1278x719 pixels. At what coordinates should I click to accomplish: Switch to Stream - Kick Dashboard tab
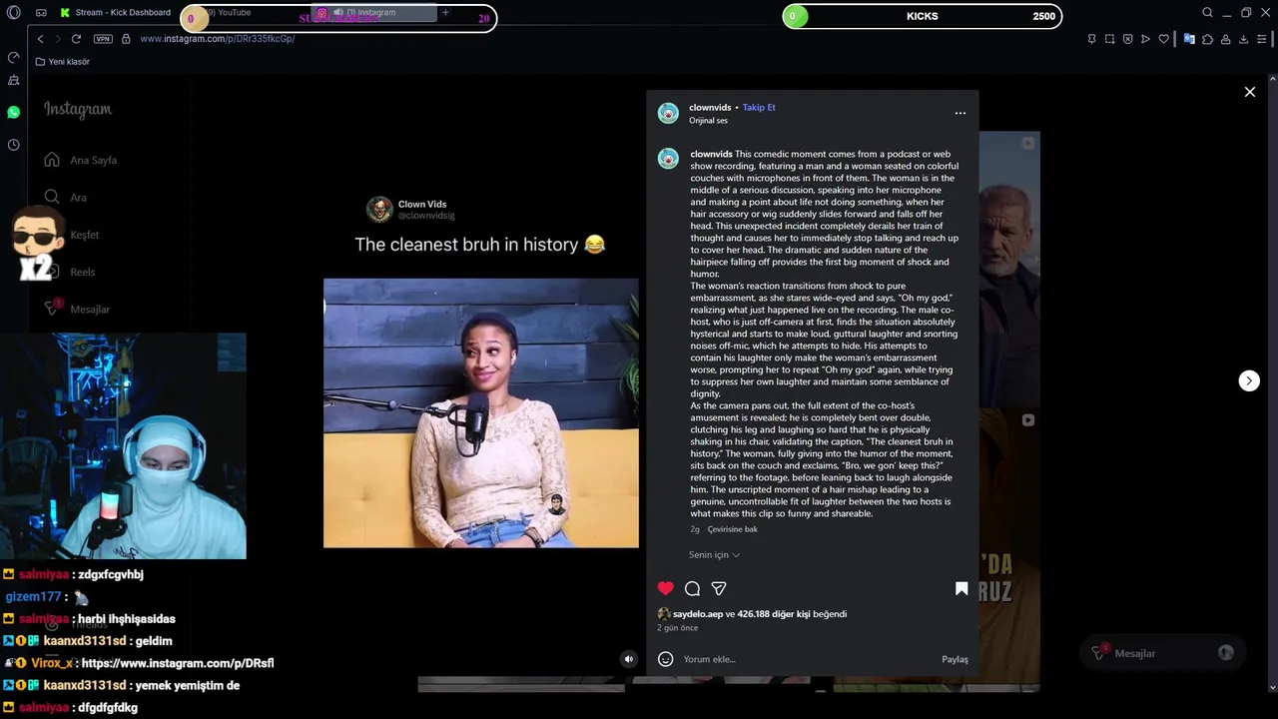115,13
